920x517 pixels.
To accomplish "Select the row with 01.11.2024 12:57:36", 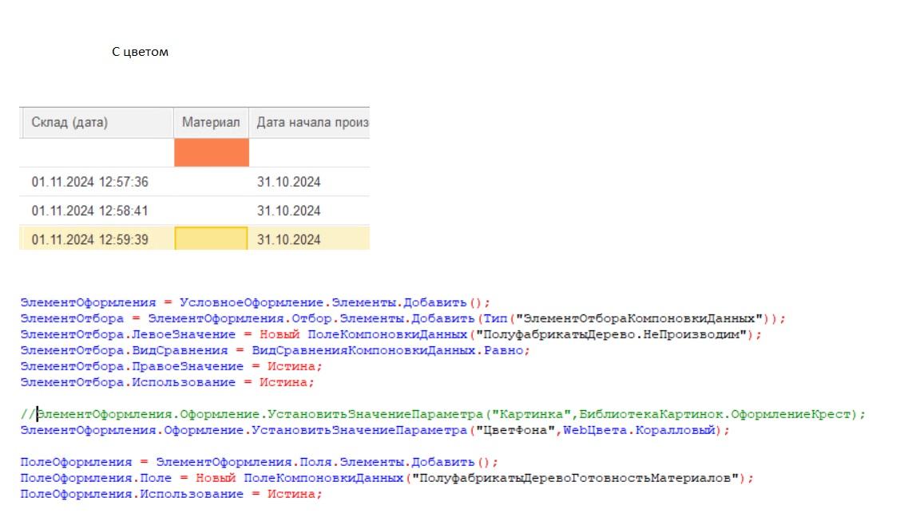I will click(x=89, y=182).
